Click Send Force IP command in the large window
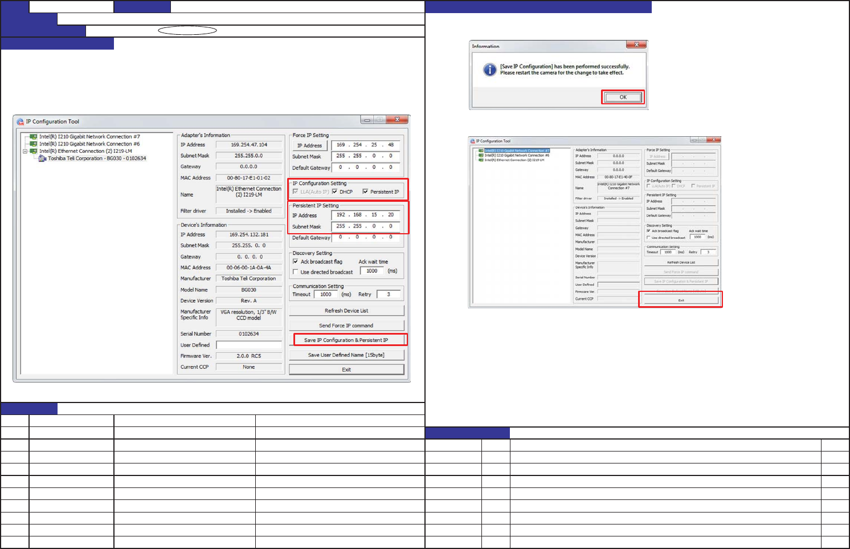 (x=346, y=326)
